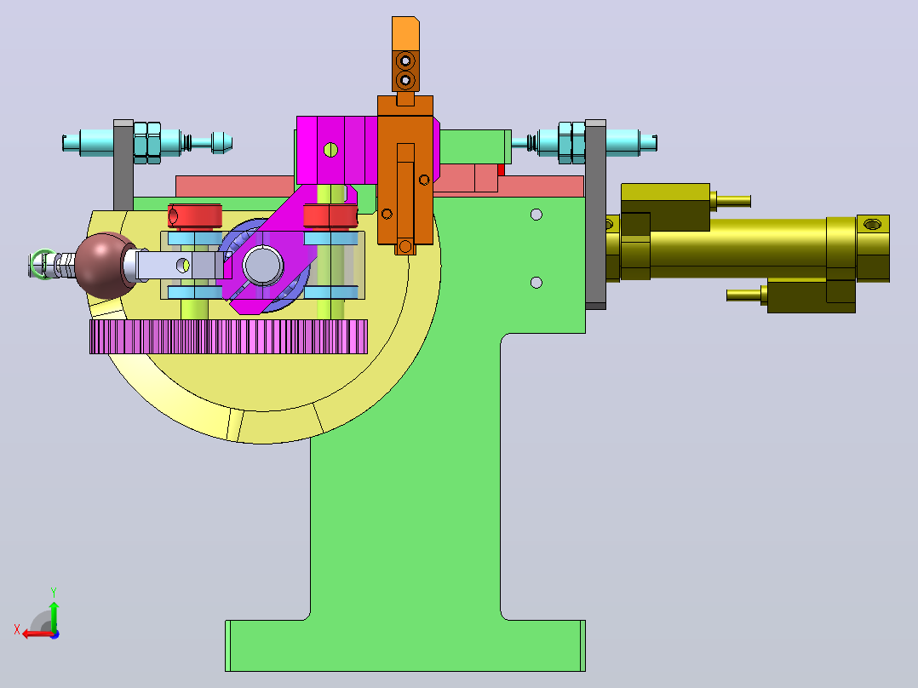This screenshot has width=918, height=688.
Task: Select the upper screw on orange block
Action: click(405, 60)
